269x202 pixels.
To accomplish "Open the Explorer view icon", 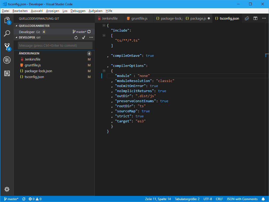I will point(7,20).
